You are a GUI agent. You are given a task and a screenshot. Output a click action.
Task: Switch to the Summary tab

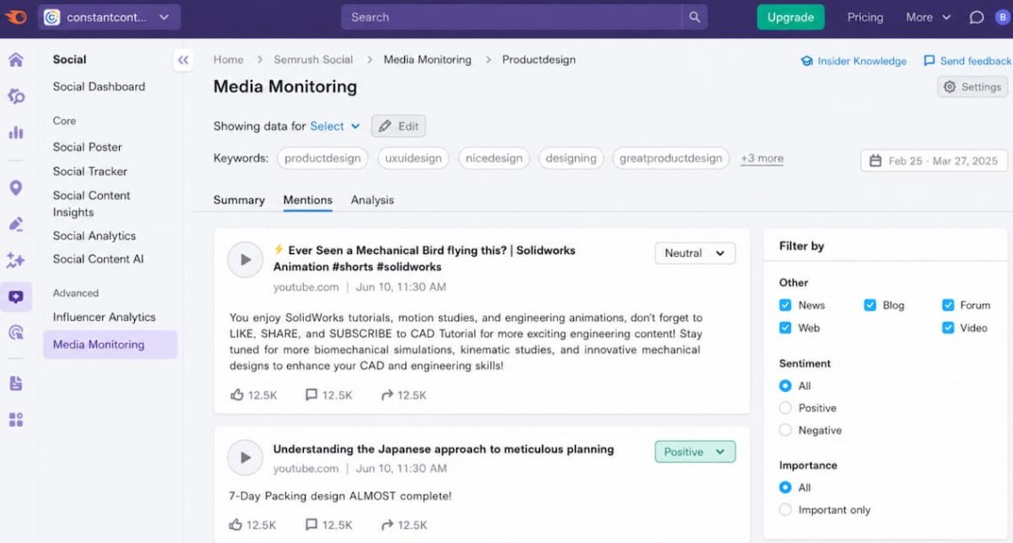coord(239,200)
